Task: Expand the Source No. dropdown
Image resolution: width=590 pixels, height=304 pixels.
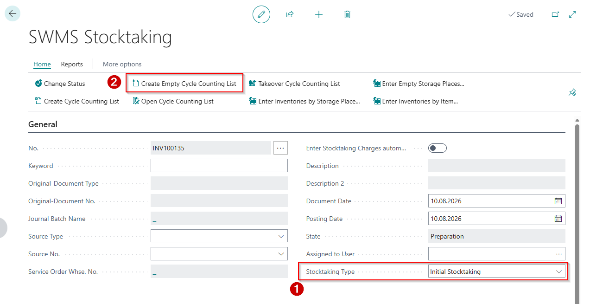Action: tap(281, 254)
